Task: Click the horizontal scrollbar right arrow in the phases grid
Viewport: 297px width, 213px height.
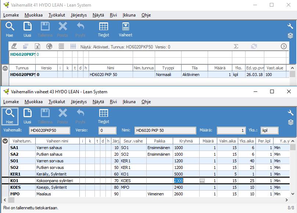Action: coord(287,200)
